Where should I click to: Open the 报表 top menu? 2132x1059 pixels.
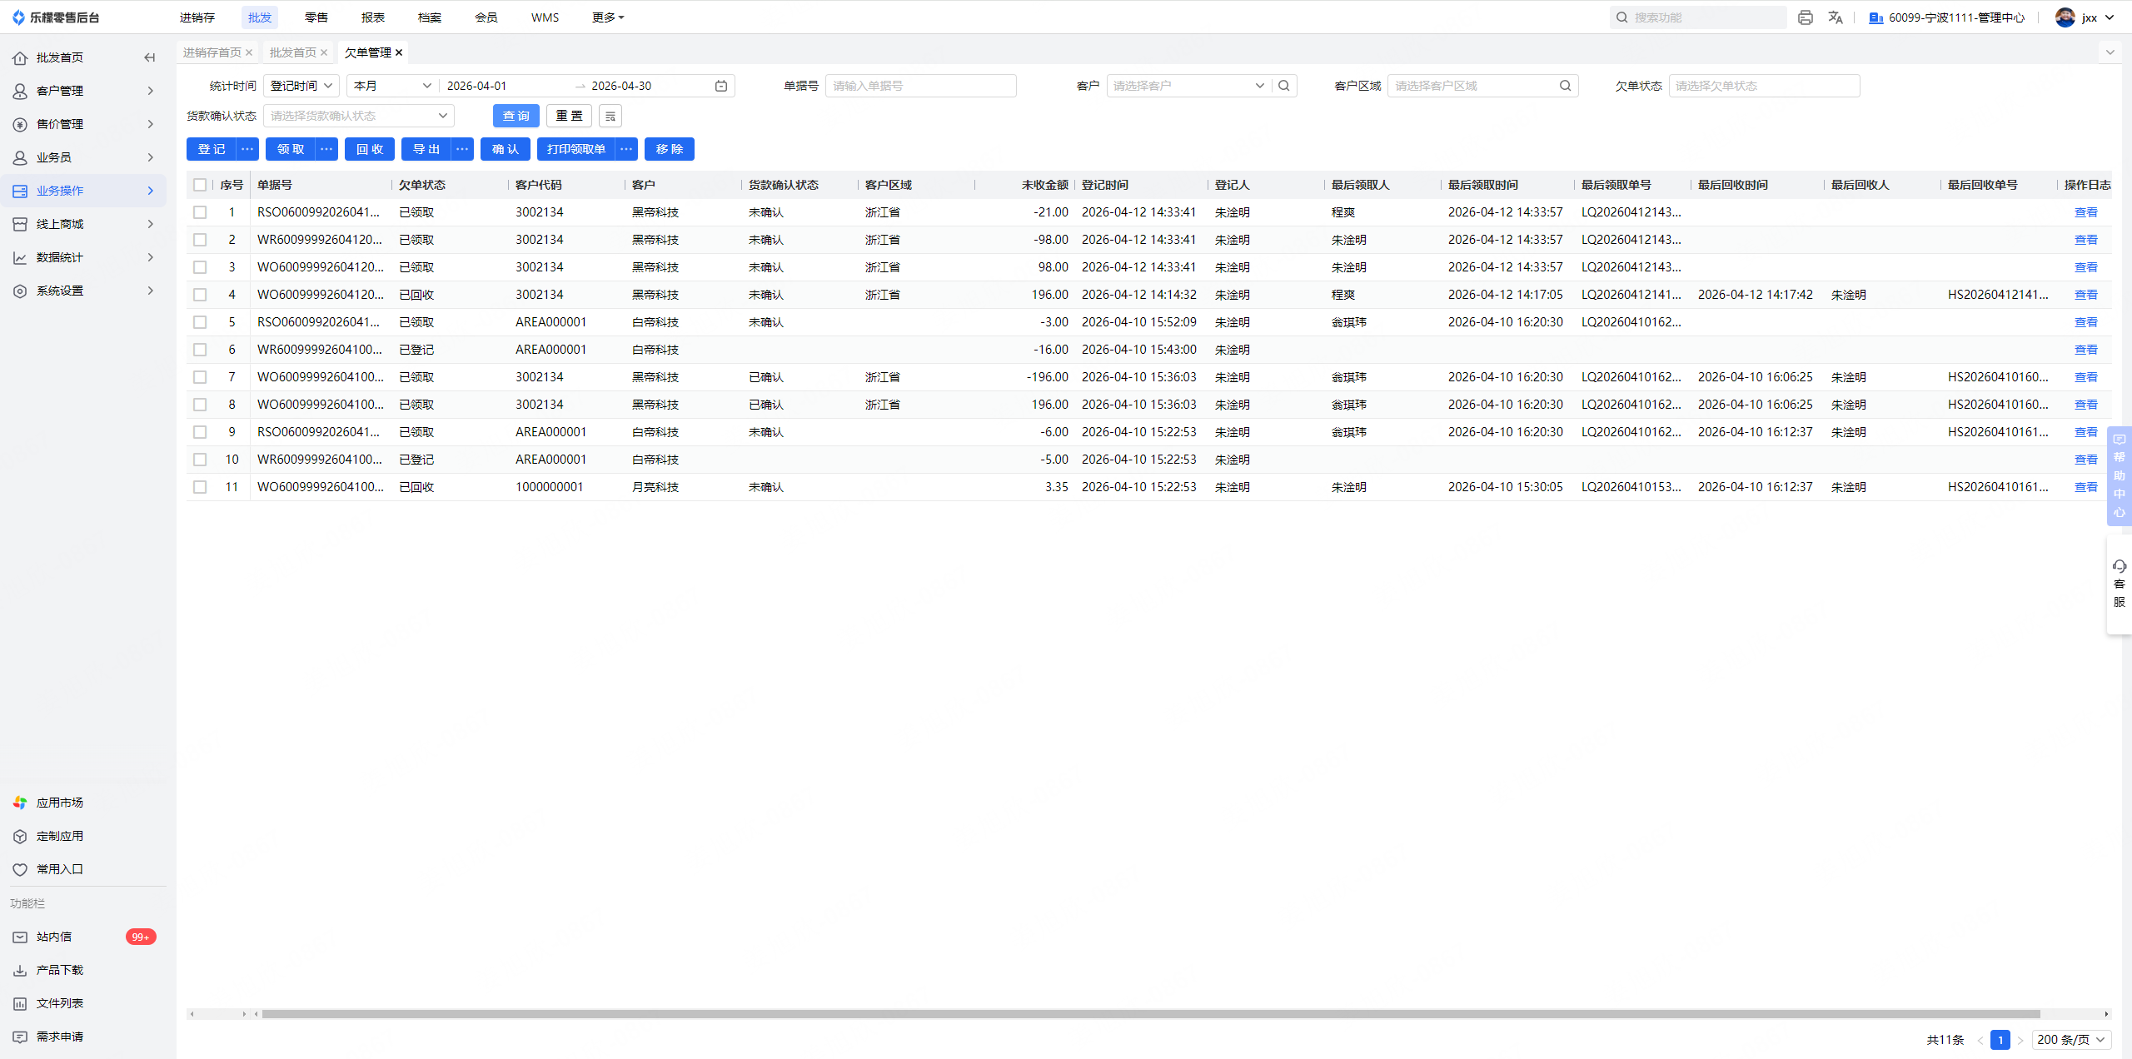[372, 17]
